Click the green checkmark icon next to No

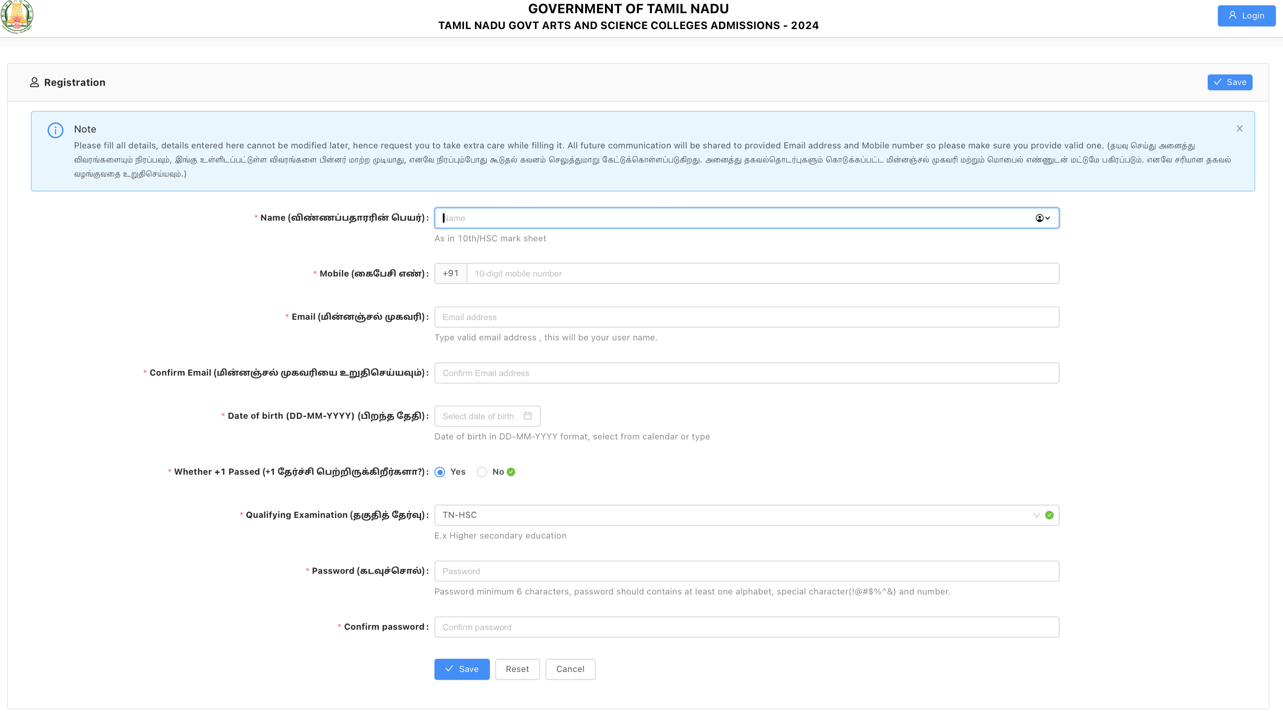tap(511, 472)
